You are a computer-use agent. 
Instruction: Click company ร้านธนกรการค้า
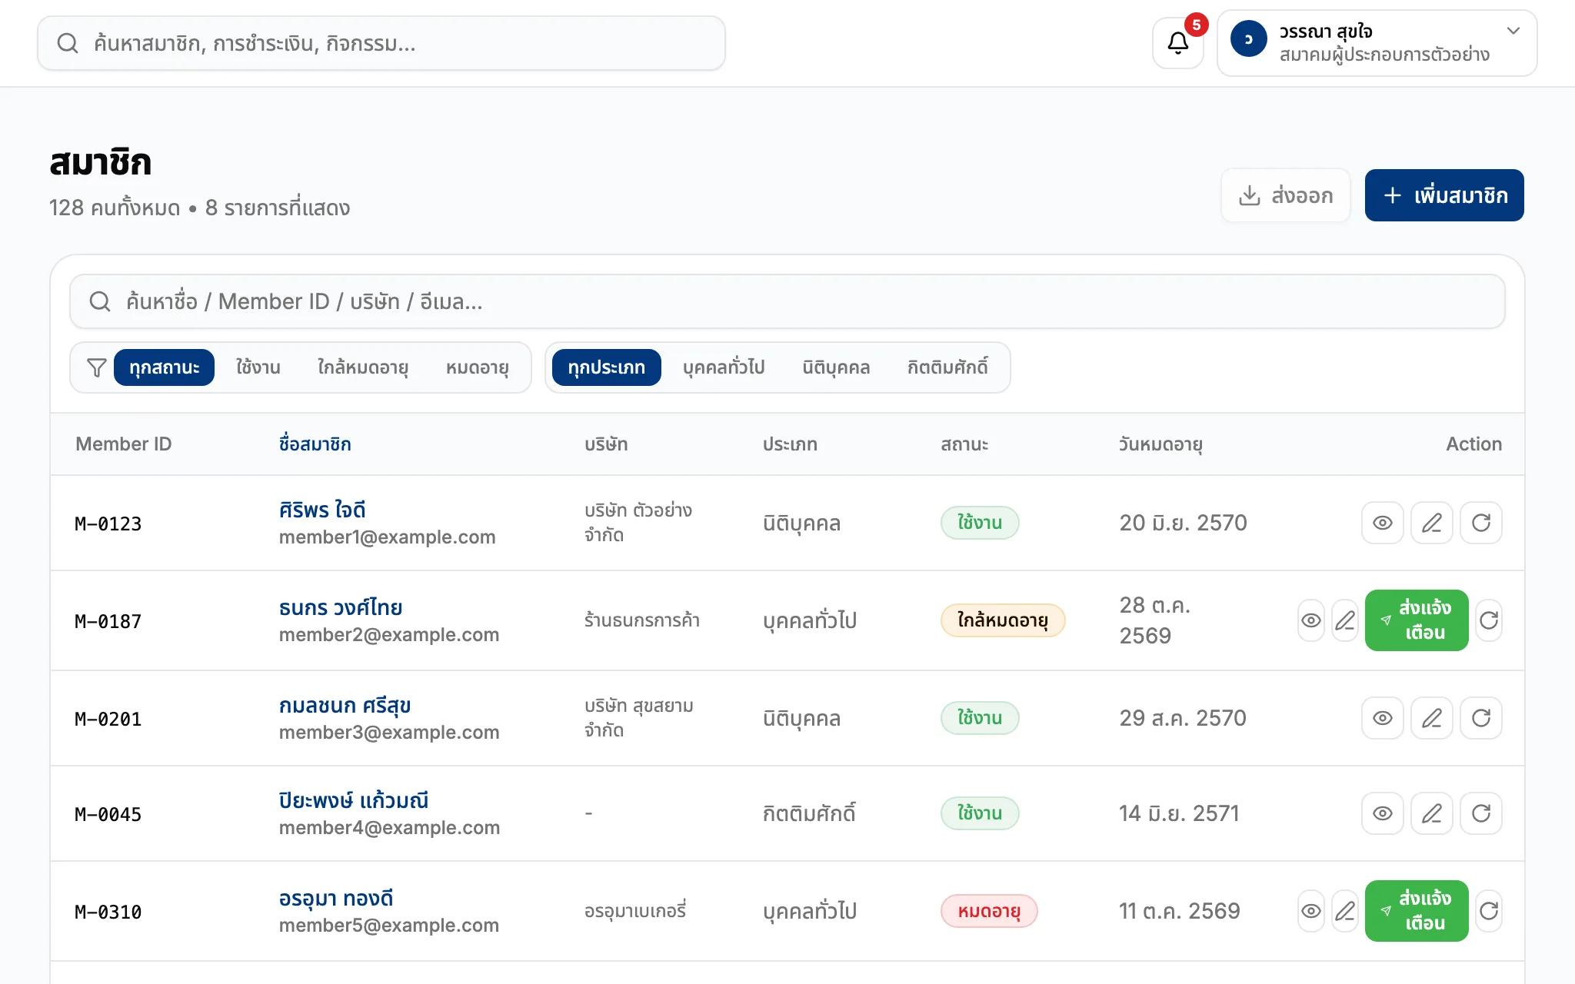(x=642, y=620)
